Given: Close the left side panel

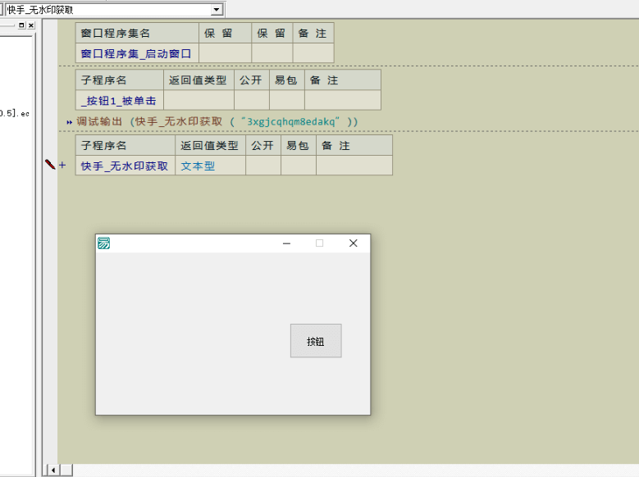Looking at the screenshot, I should [31, 25].
